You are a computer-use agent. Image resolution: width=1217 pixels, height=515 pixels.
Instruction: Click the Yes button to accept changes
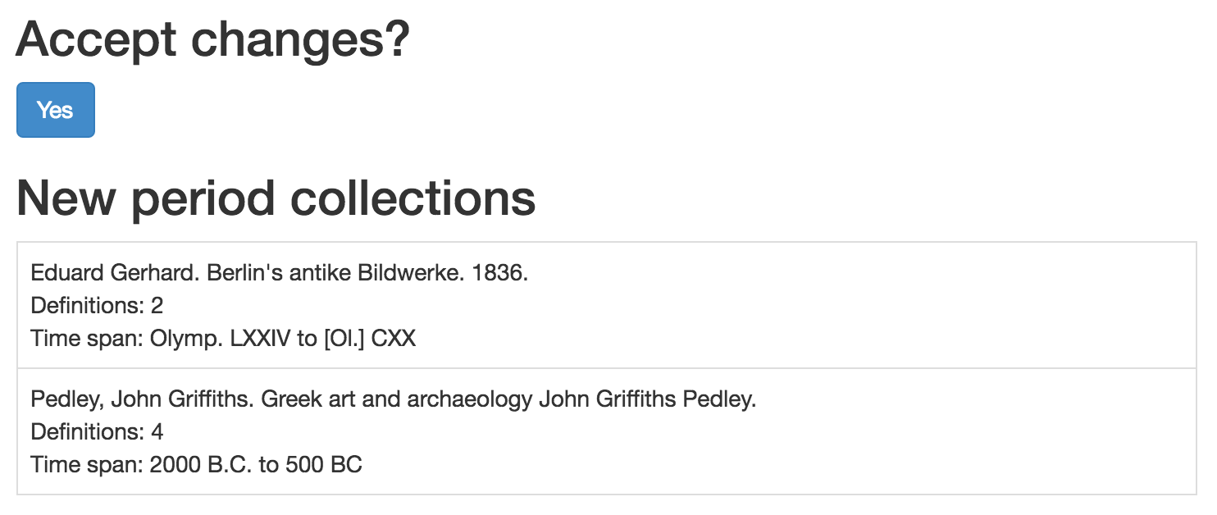(x=55, y=109)
